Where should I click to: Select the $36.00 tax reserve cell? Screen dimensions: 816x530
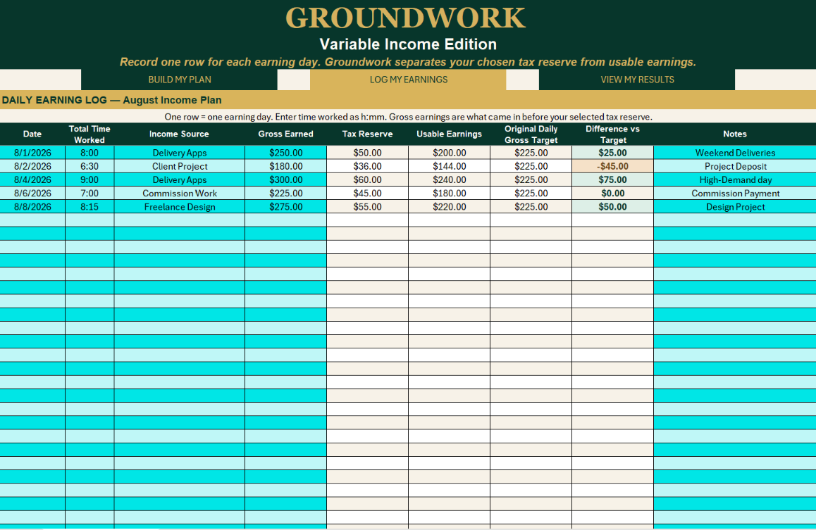click(367, 166)
